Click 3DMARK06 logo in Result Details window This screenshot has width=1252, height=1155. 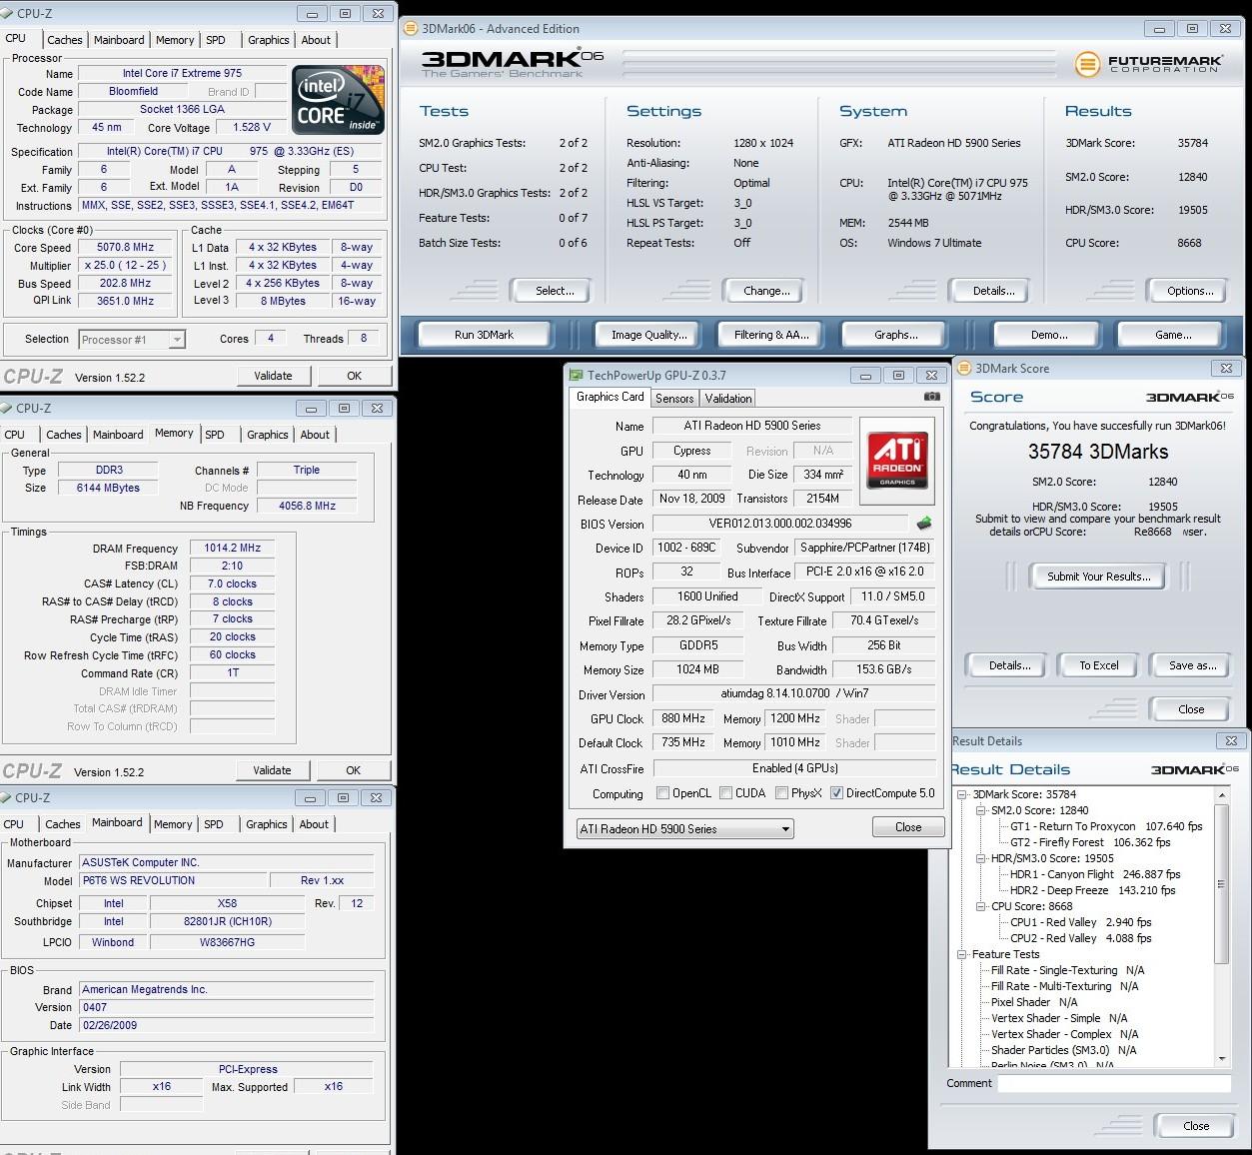click(x=1194, y=769)
